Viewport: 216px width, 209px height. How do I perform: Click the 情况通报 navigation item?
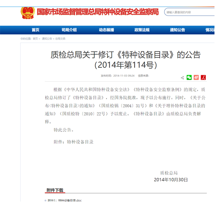click(210, 30)
